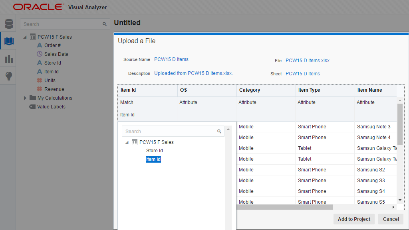Click the PCW15 F Sales table icon in the popup

(x=134, y=142)
